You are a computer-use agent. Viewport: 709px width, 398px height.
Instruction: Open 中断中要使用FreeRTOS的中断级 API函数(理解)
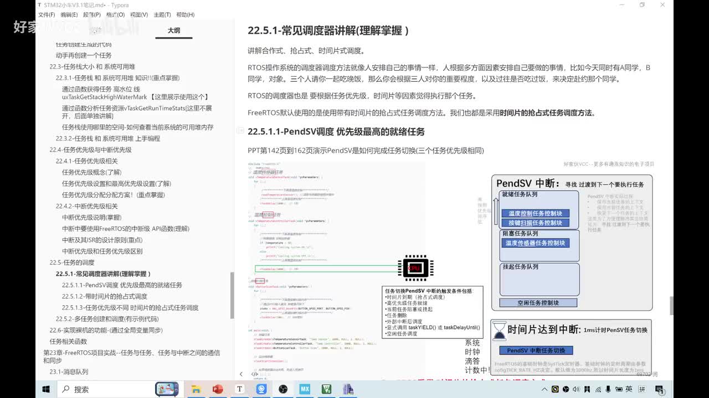tap(125, 229)
